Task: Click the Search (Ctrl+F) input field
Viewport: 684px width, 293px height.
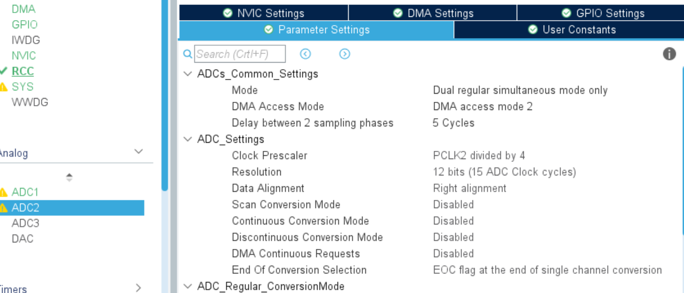Action: [x=240, y=54]
